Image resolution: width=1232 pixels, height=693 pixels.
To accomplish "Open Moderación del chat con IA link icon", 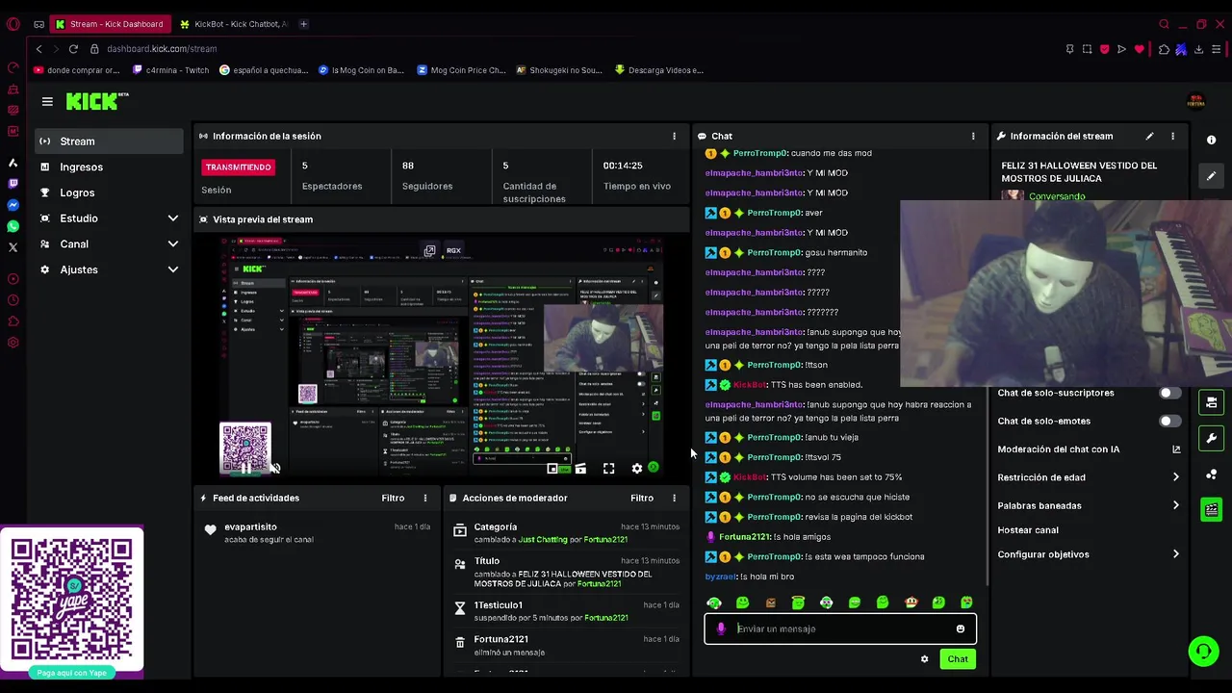I will pos(1175,449).
